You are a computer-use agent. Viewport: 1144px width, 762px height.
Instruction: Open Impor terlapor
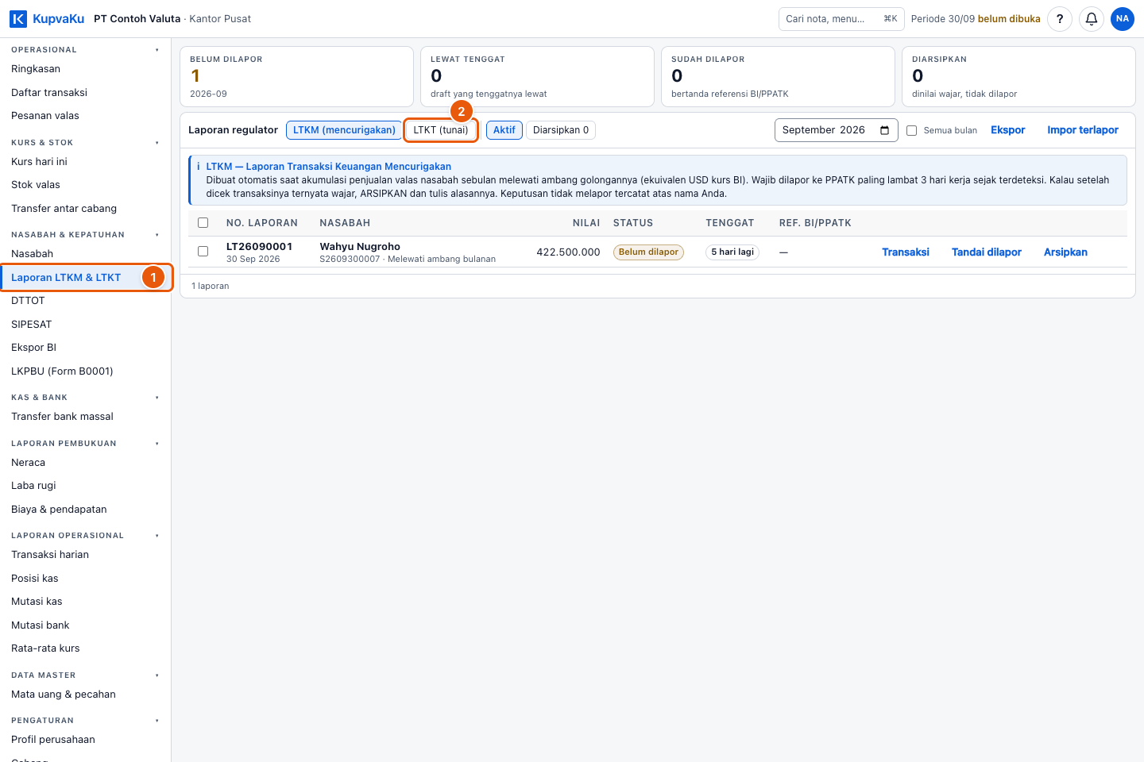1083,130
